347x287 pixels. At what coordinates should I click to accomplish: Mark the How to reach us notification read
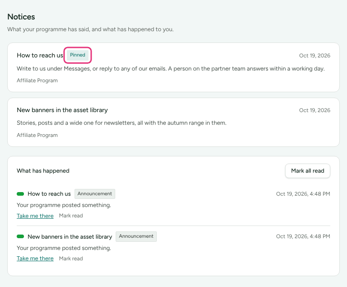71,216
